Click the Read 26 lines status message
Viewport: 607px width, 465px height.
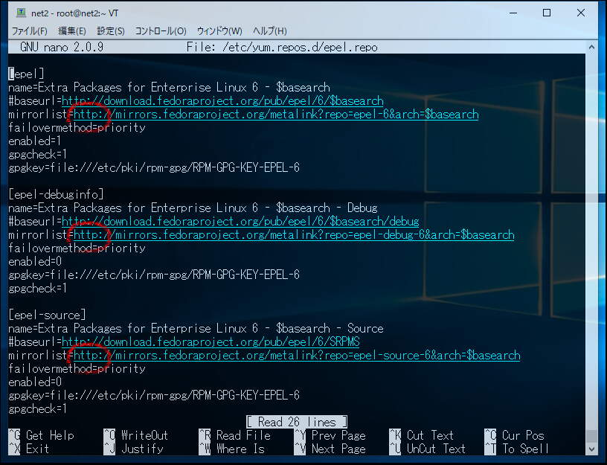297,422
